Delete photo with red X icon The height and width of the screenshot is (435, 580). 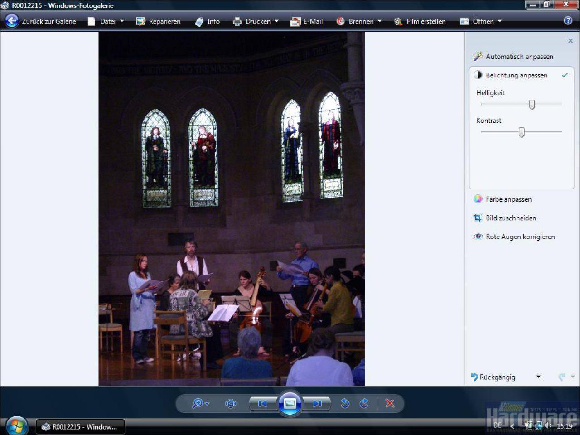click(390, 403)
